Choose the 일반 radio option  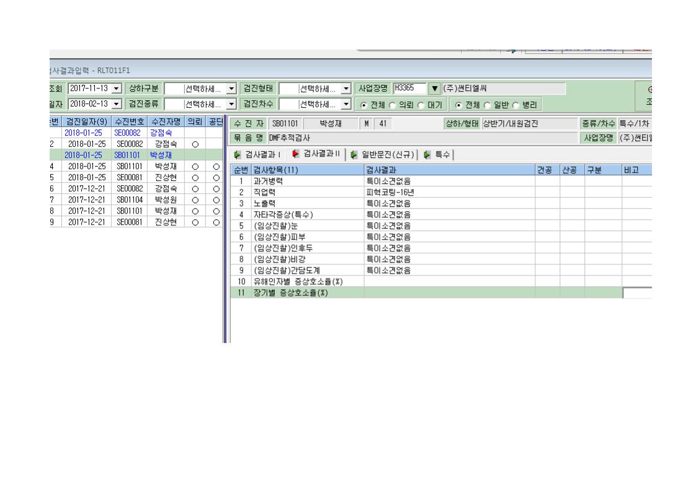click(488, 105)
